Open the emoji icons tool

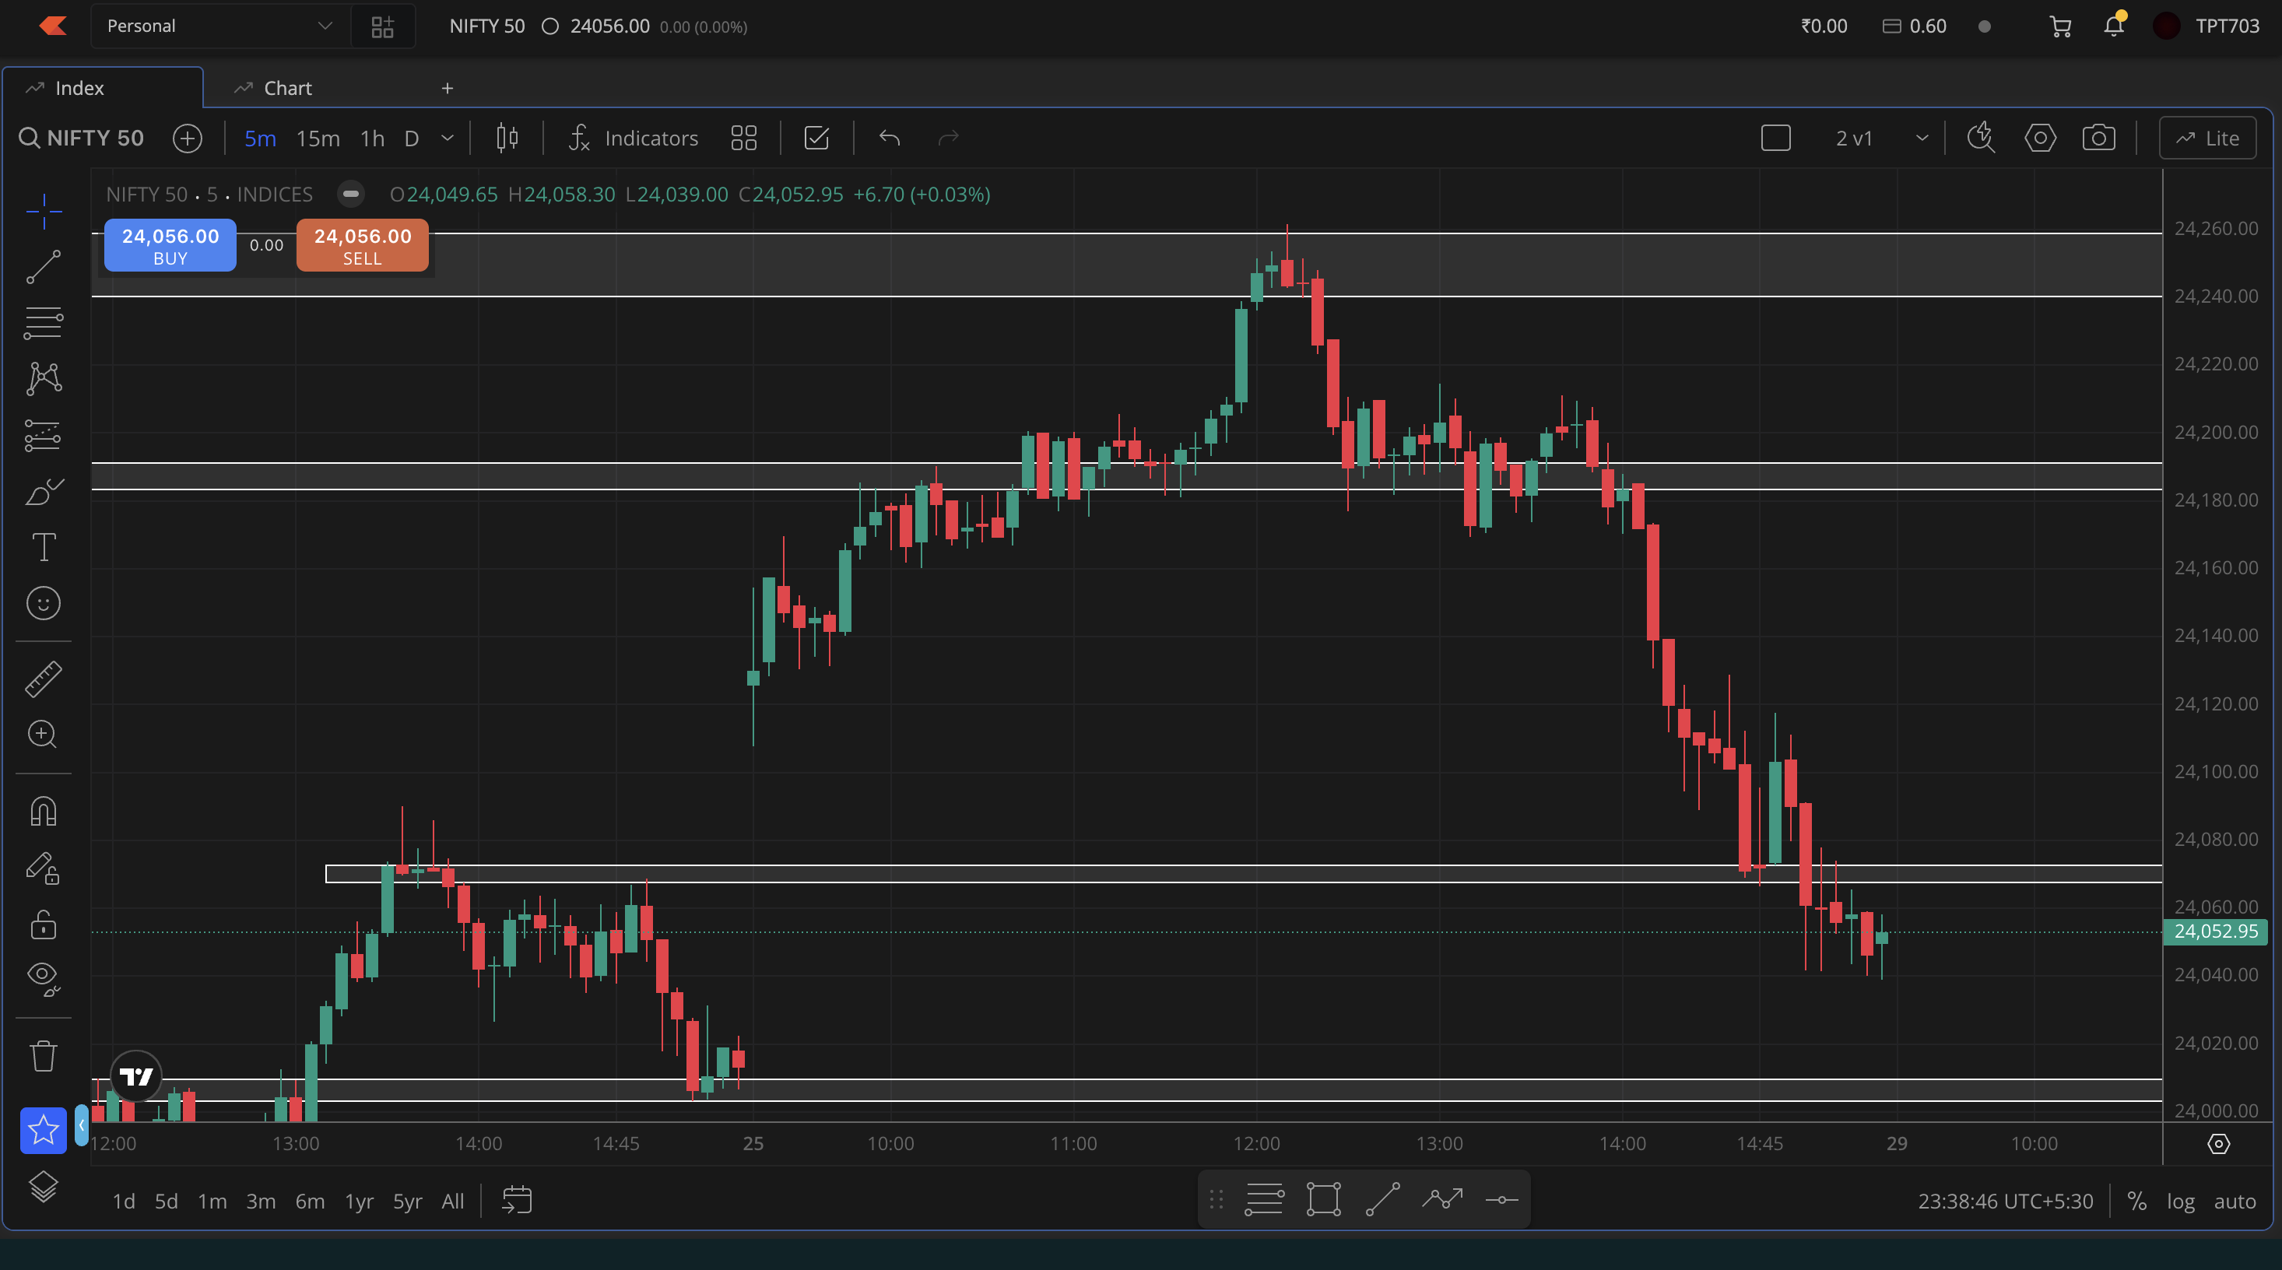point(44,603)
